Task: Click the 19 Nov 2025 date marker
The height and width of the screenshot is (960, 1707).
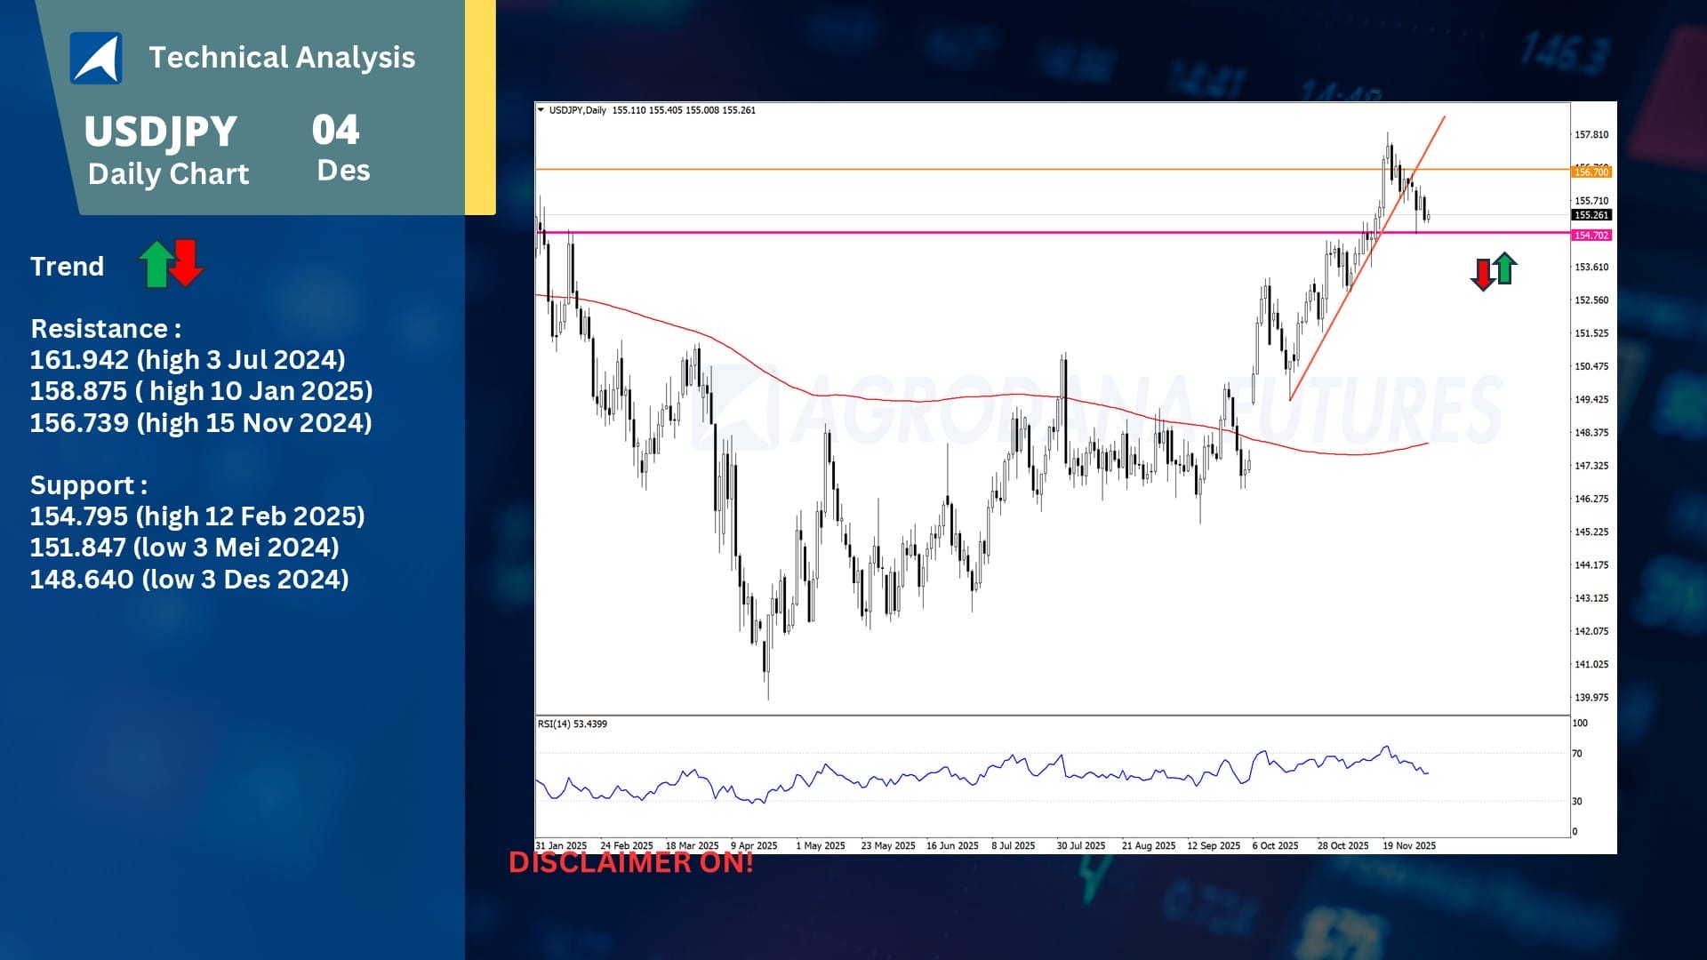Action: [x=1408, y=845]
